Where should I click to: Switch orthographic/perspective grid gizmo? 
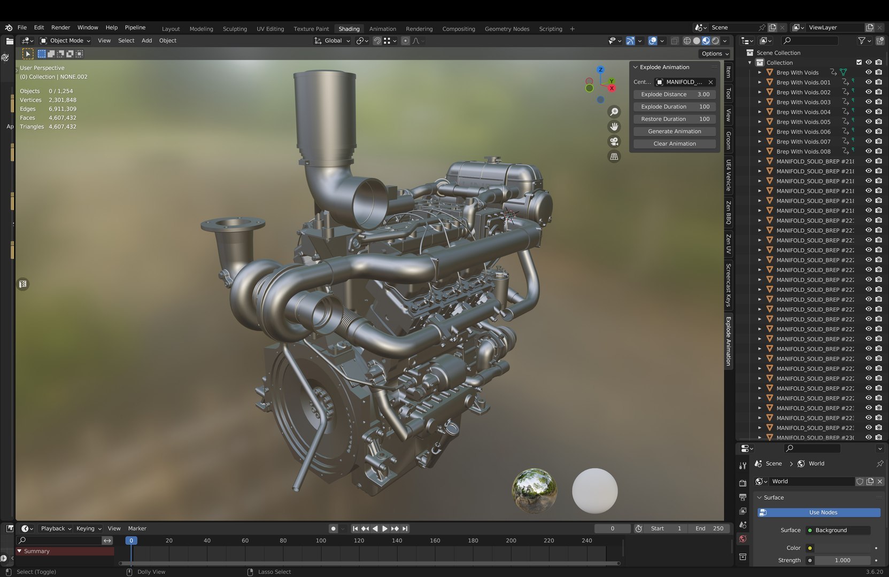coord(614,157)
